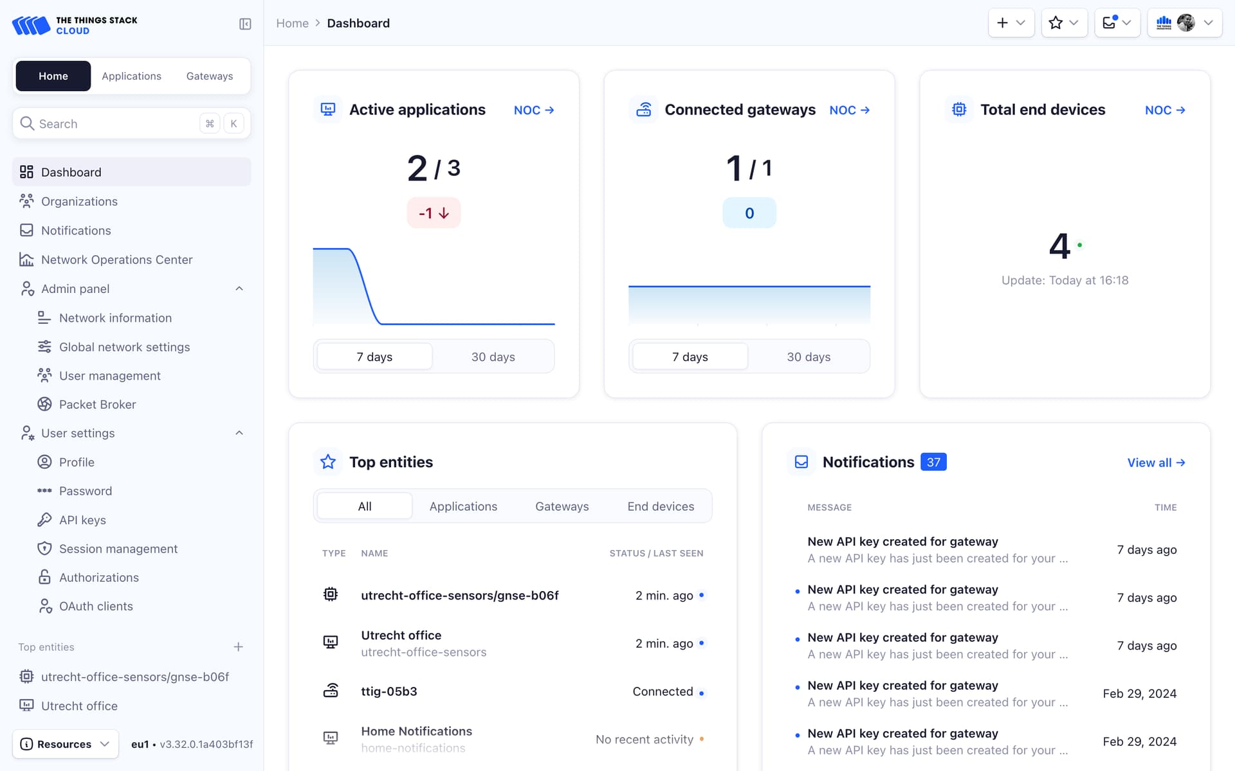Open the API keys settings
1235x771 pixels.
tap(82, 519)
